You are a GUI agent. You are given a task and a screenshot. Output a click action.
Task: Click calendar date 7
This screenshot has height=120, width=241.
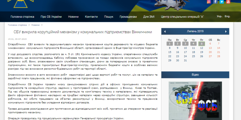219,44
